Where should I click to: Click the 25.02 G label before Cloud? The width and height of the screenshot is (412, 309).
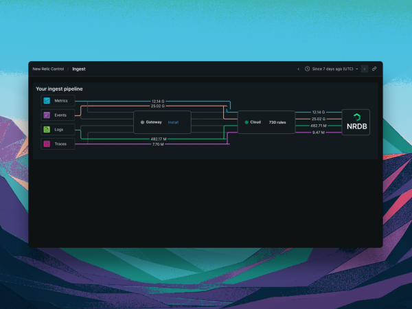158,106
